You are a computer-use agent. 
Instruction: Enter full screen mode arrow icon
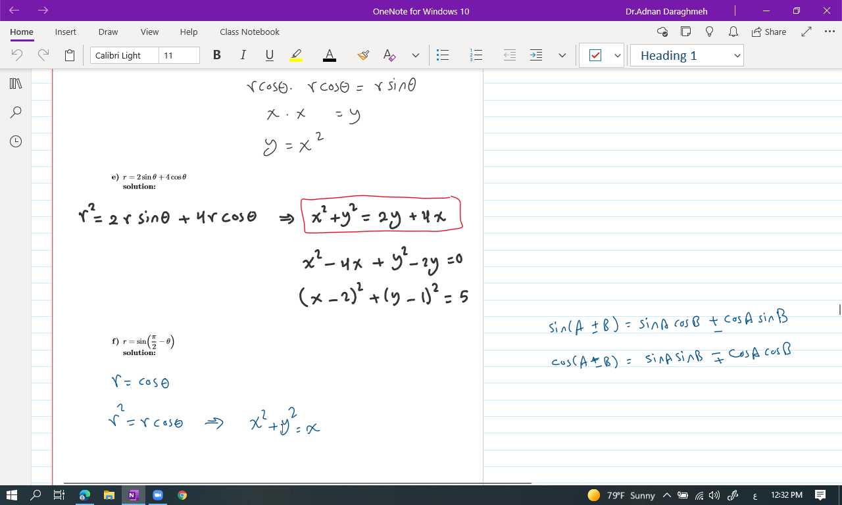807,32
